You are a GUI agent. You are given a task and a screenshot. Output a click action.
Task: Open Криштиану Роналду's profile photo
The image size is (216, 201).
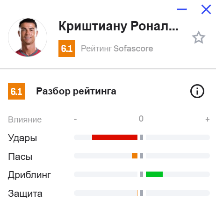pos(28,37)
